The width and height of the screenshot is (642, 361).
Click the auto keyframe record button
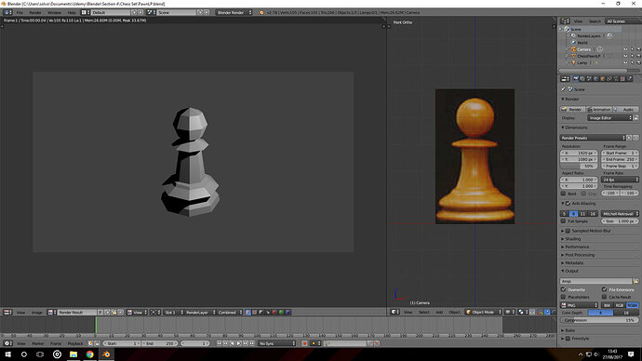tap(304, 343)
